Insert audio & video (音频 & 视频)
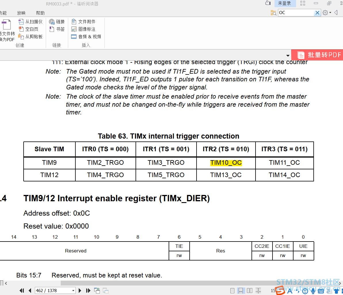343x295 pixels. [x=86, y=37]
